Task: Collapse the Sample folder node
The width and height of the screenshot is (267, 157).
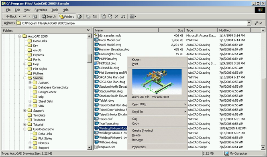Action: (x=25, y=78)
